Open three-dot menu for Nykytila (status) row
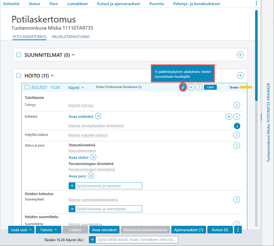 [237, 135]
